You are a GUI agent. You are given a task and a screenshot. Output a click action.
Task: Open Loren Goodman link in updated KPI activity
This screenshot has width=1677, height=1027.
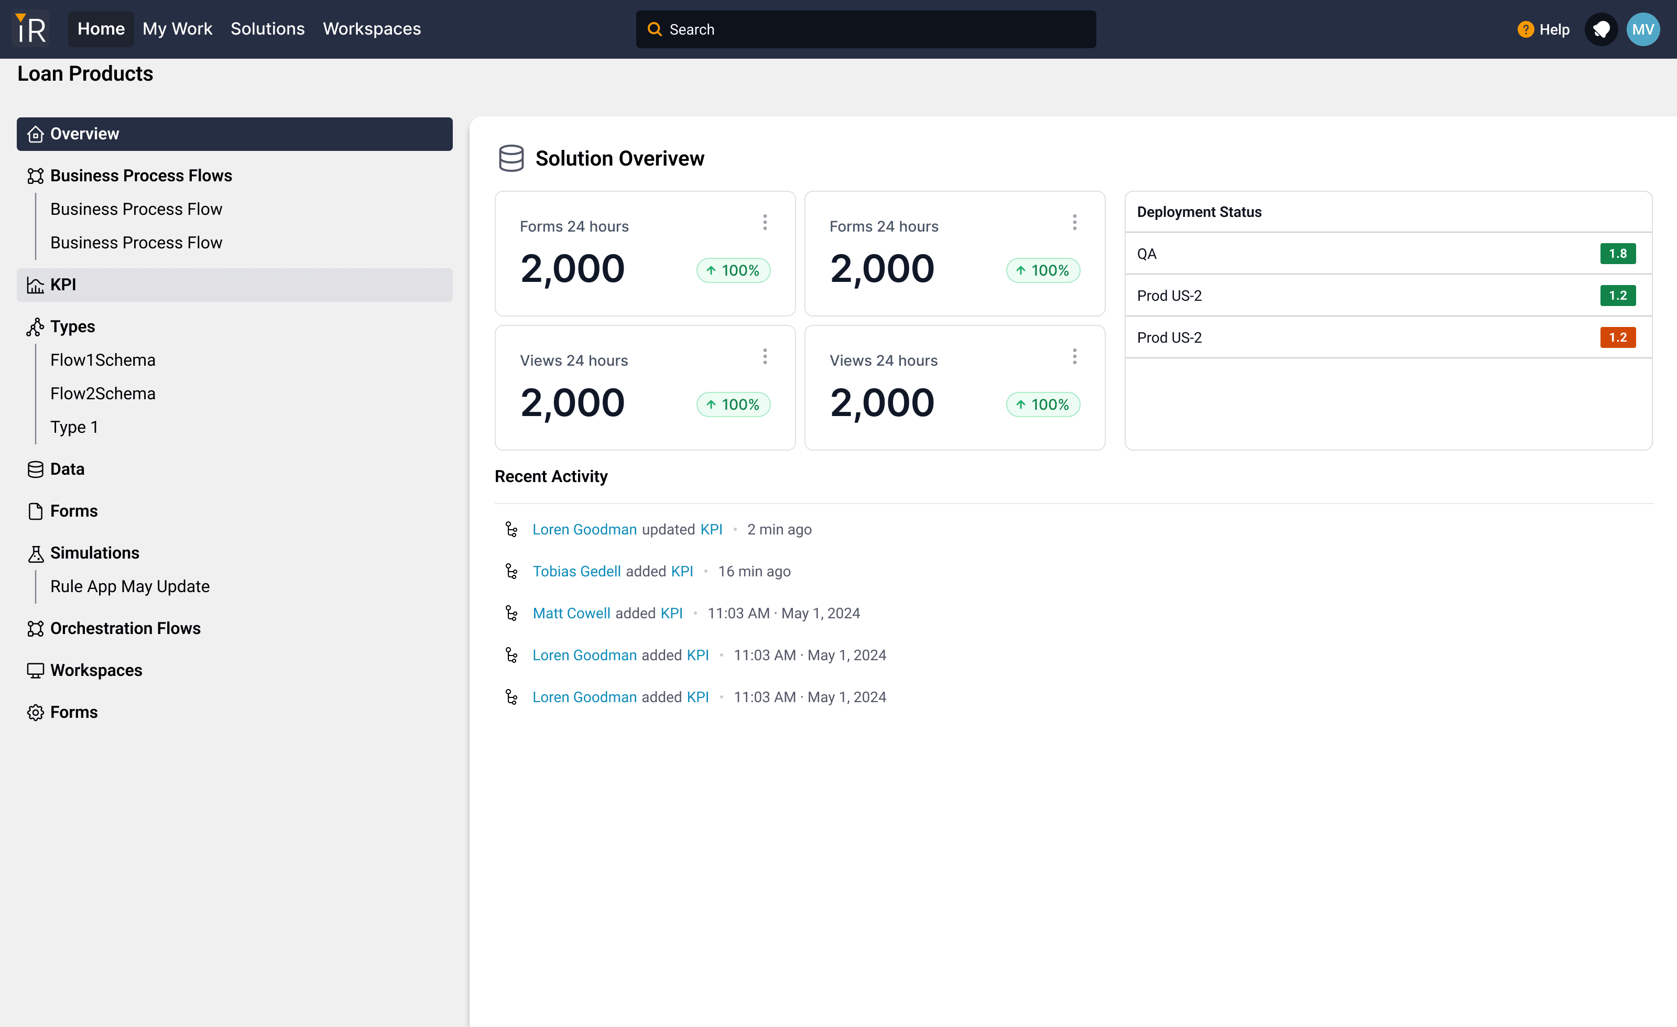pyautogui.click(x=585, y=529)
